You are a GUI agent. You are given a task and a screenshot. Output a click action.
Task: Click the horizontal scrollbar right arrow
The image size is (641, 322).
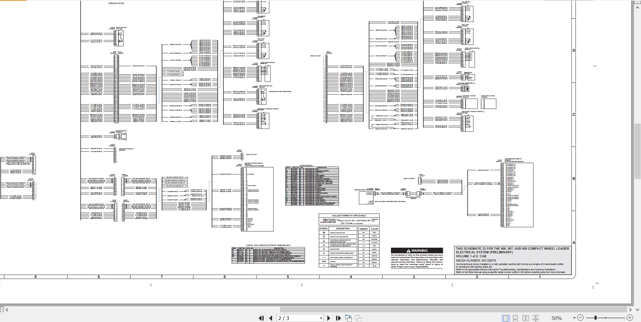[630, 310]
